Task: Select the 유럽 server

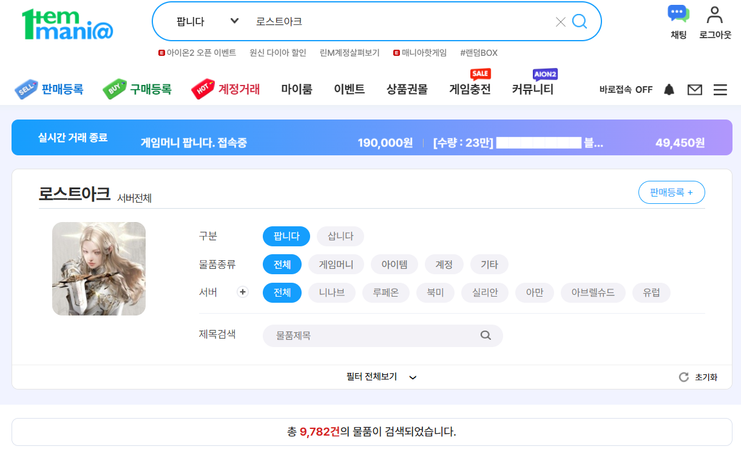Action: (x=651, y=292)
